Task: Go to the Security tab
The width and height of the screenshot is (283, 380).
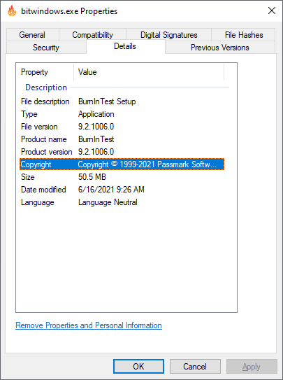Action: tap(46, 48)
